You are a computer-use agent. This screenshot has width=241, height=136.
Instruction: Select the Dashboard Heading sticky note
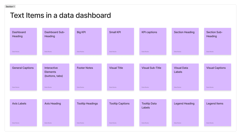tap(23, 41)
